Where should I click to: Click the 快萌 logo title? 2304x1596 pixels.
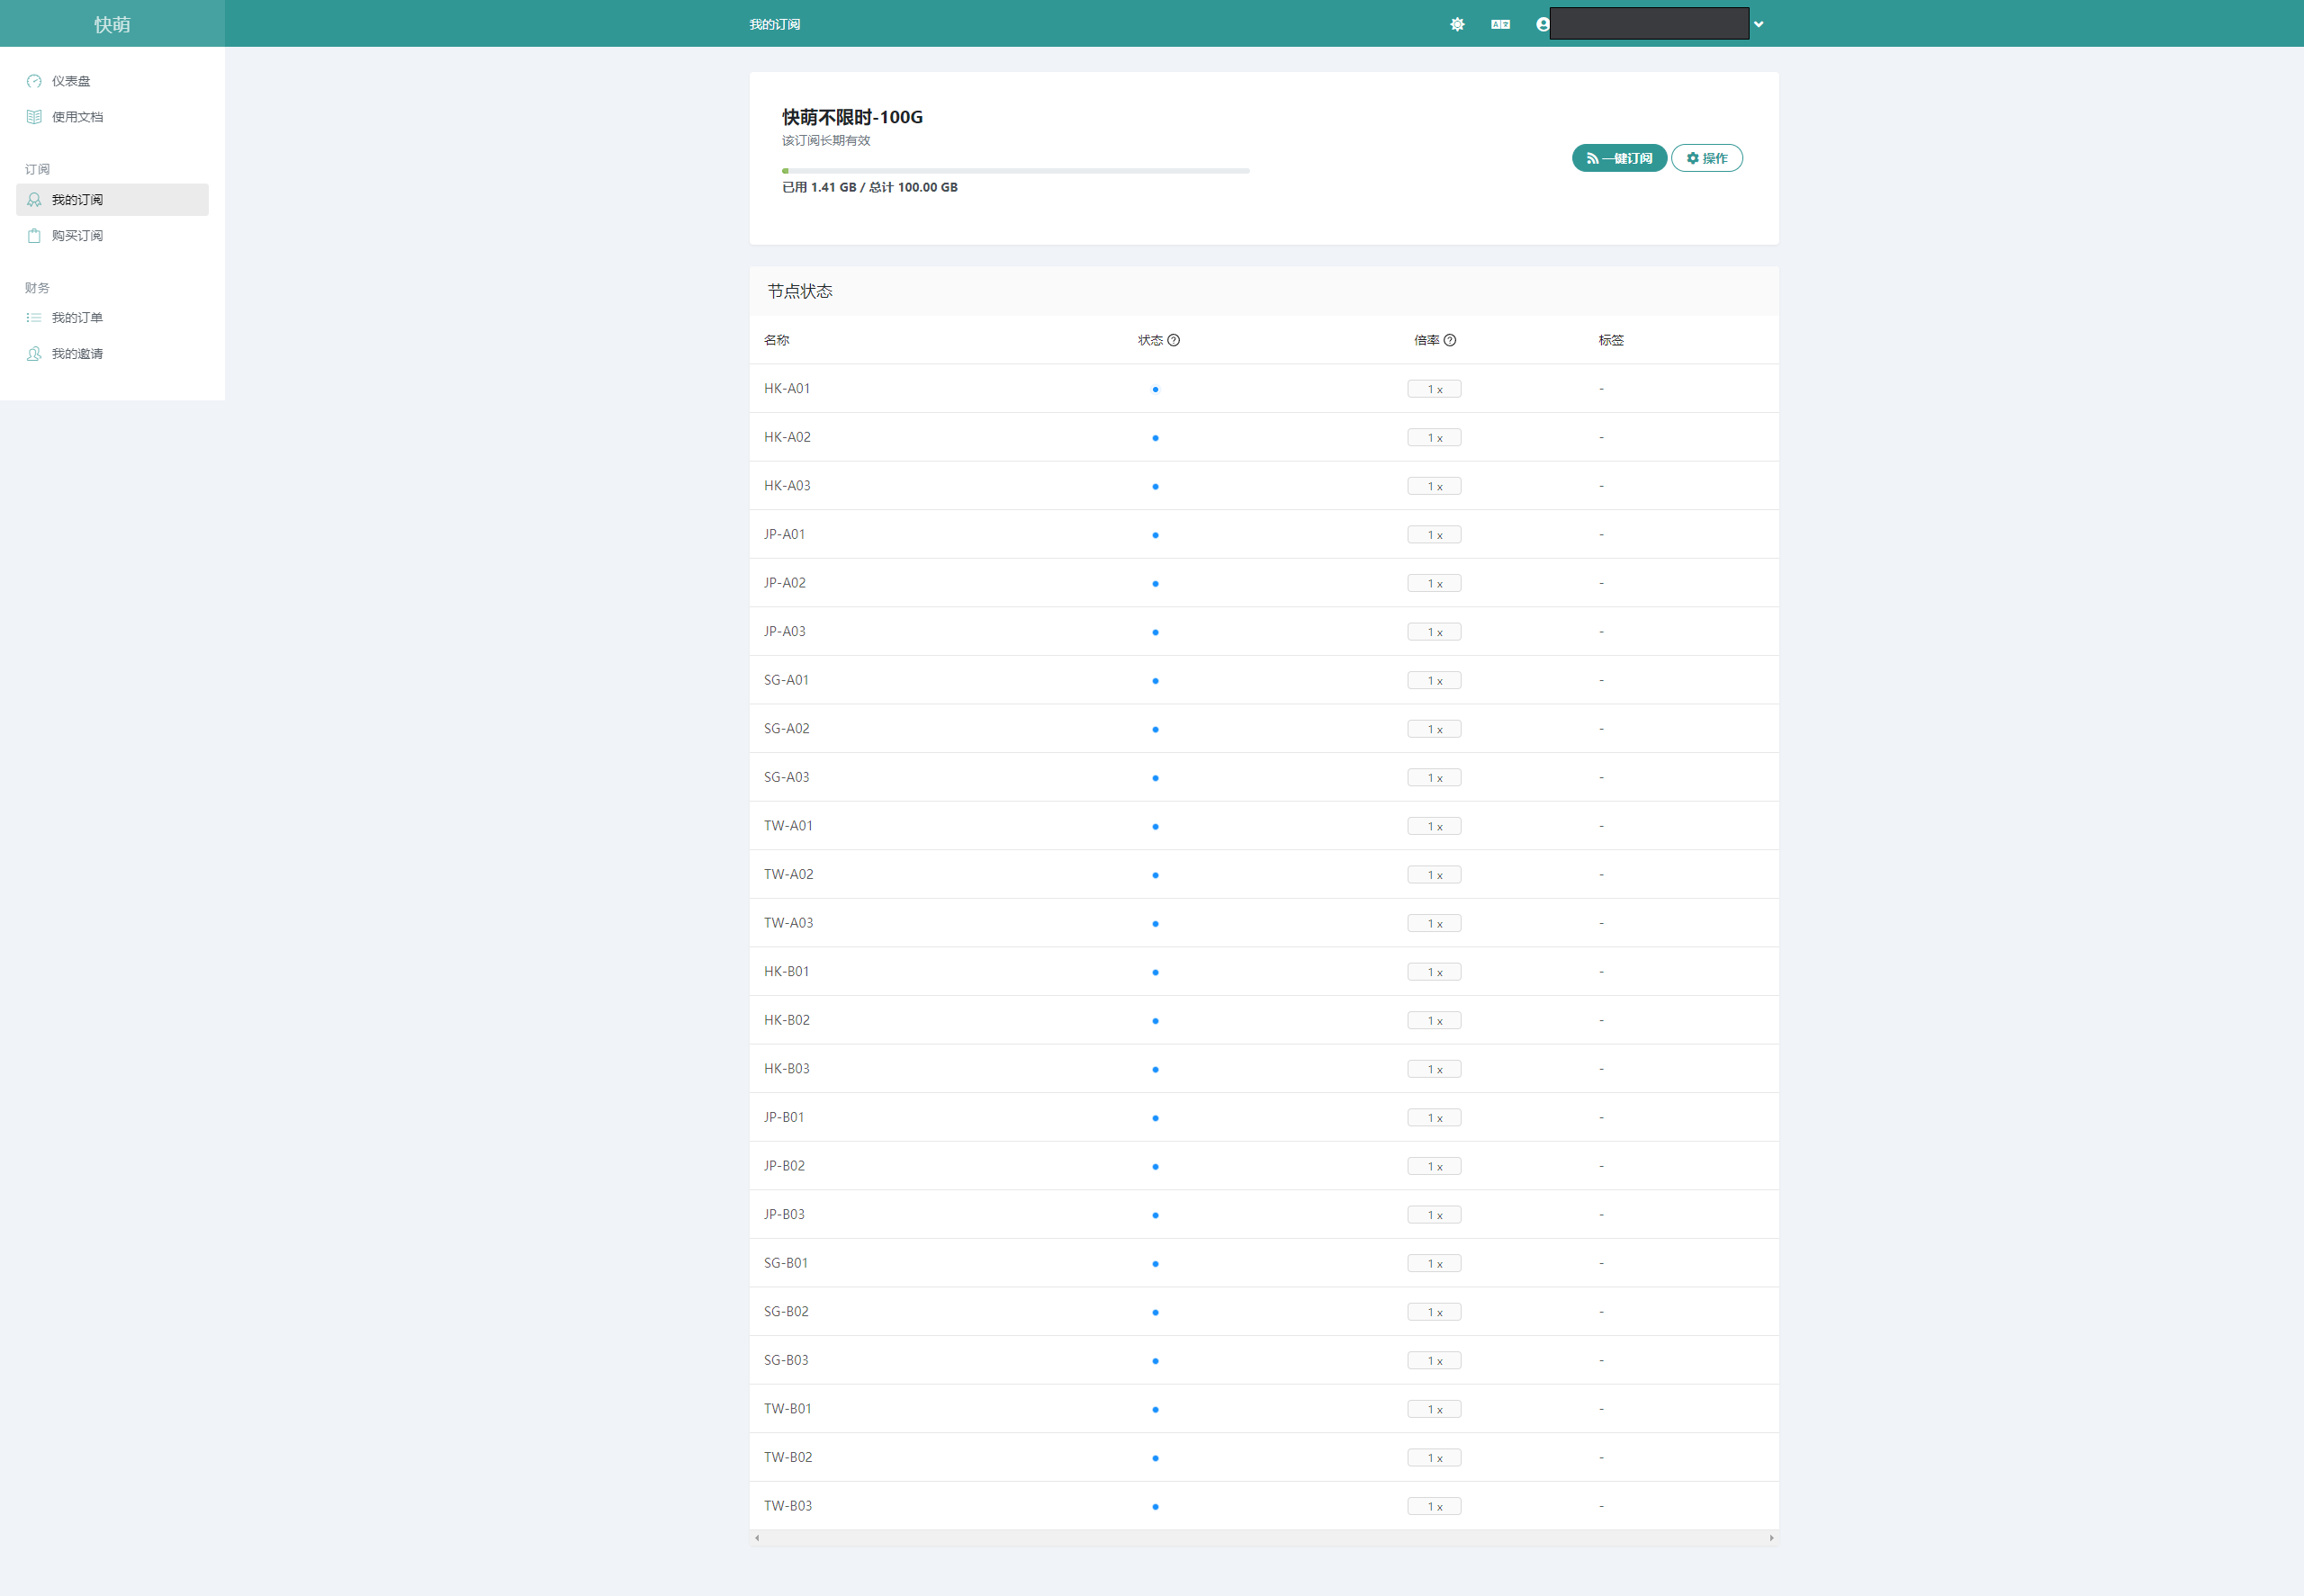pyautogui.click(x=112, y=24)
